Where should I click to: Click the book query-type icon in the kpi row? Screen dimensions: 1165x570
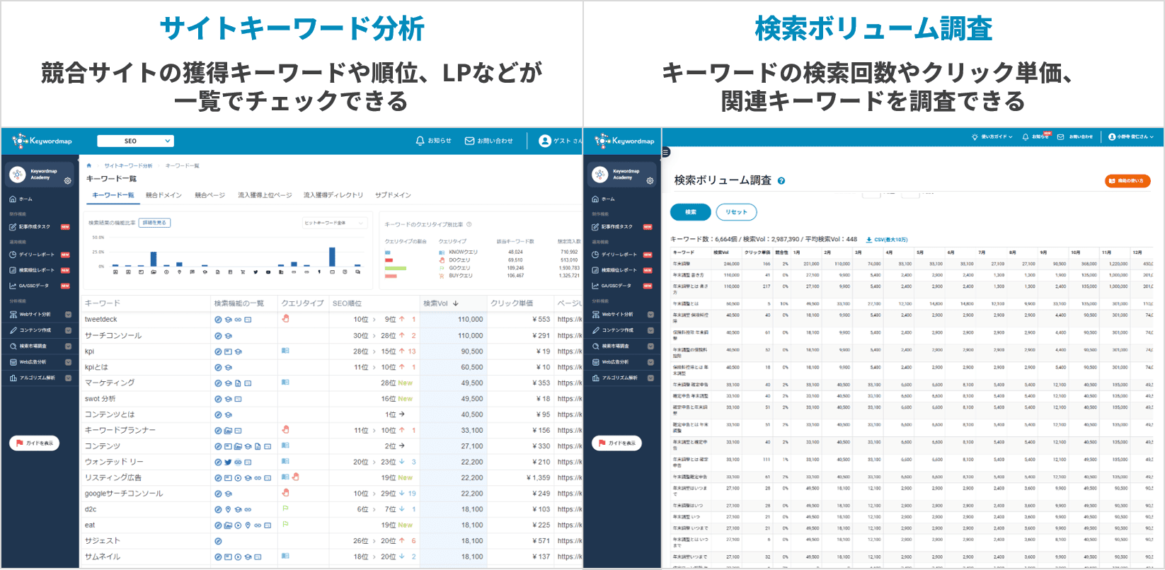(x=285, y=351)
